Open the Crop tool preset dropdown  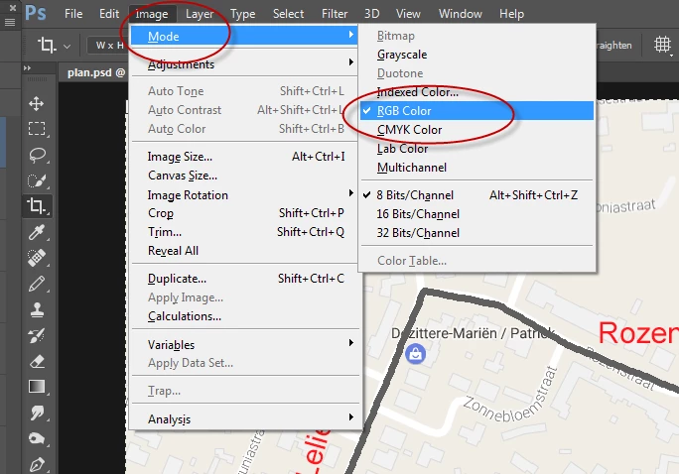68,46
